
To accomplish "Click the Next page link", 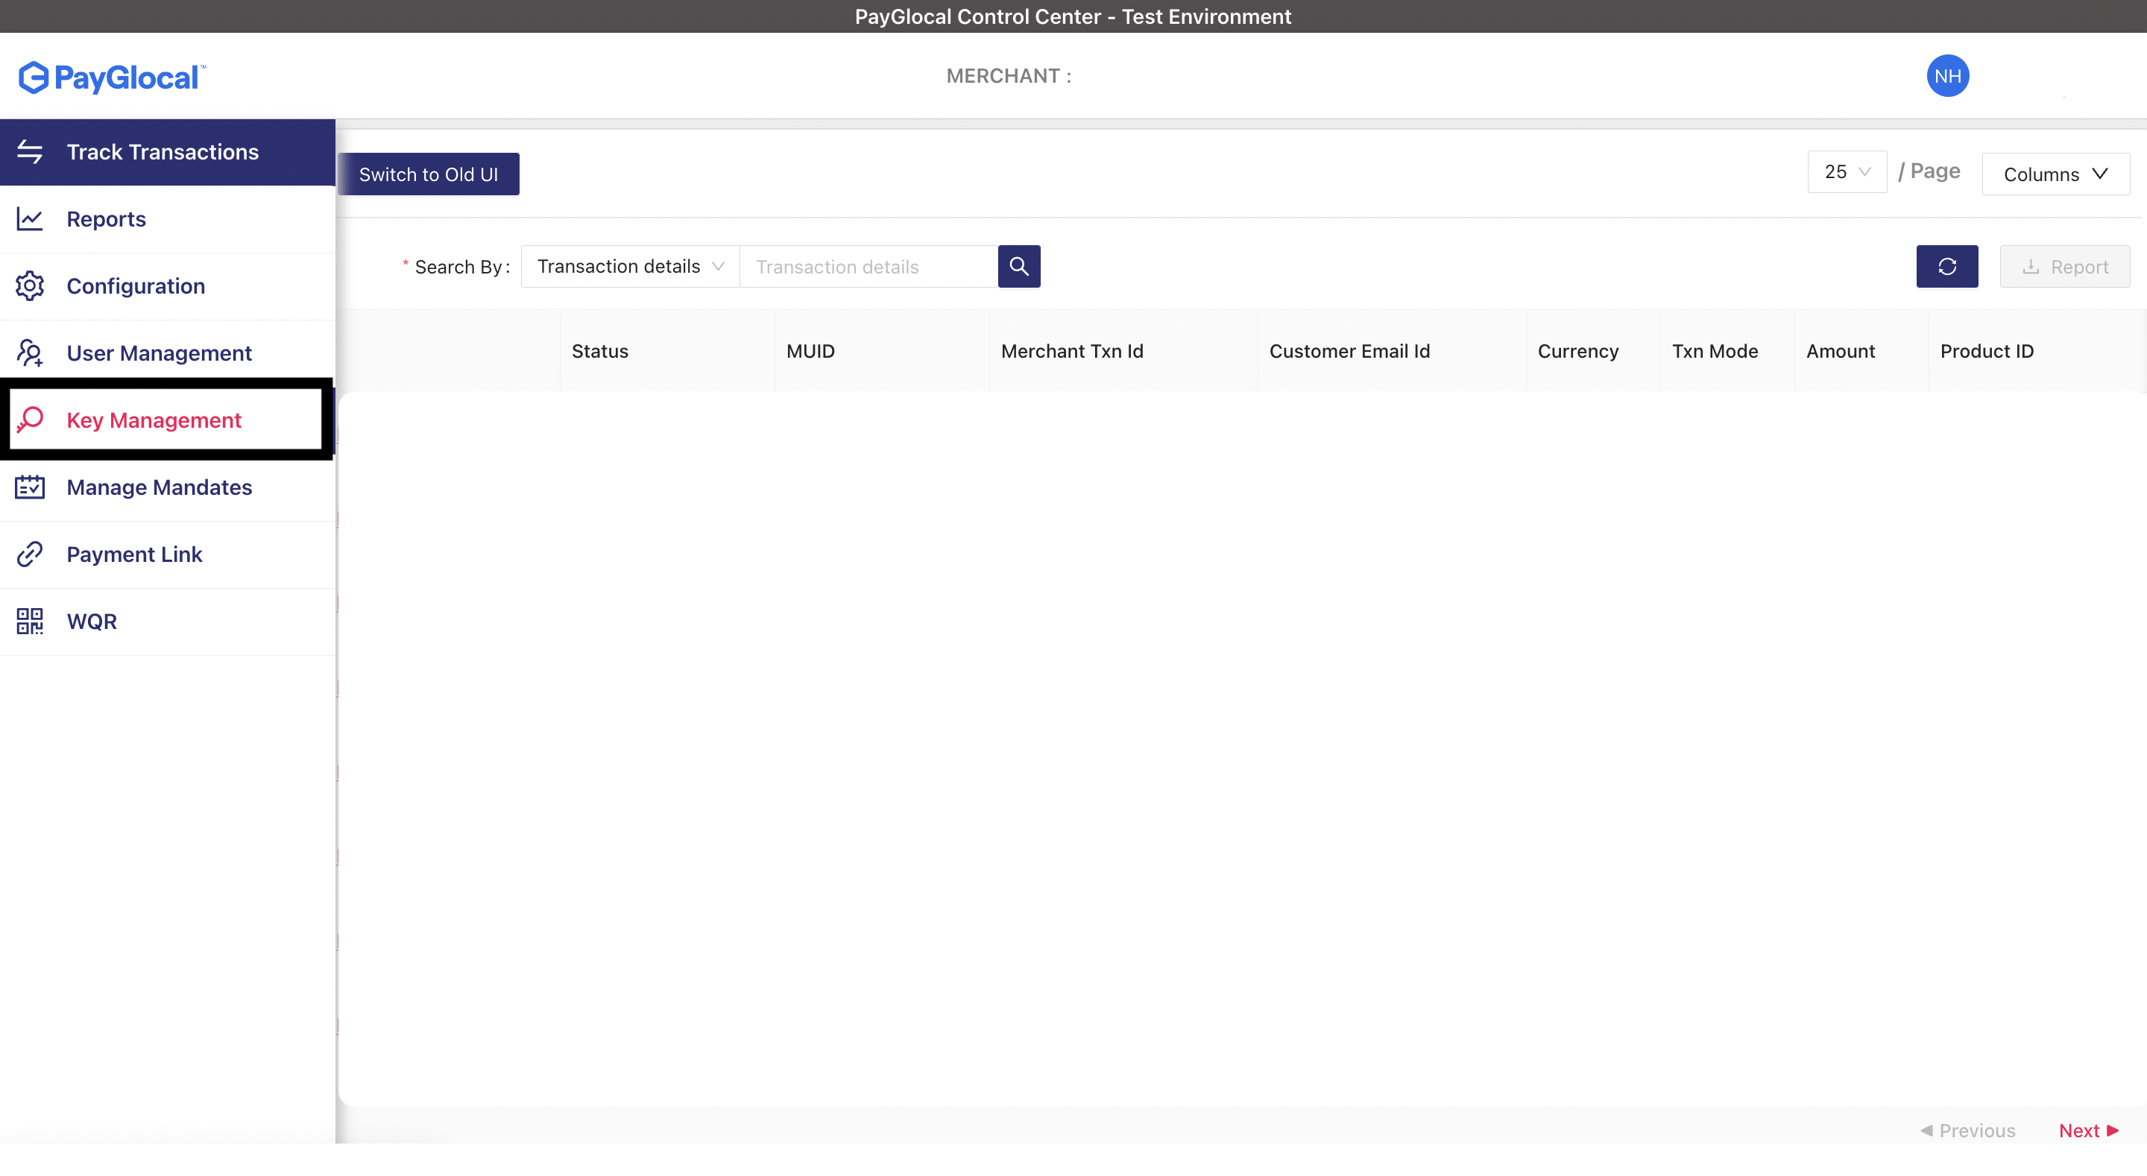I will (x=2087, y=1130).
